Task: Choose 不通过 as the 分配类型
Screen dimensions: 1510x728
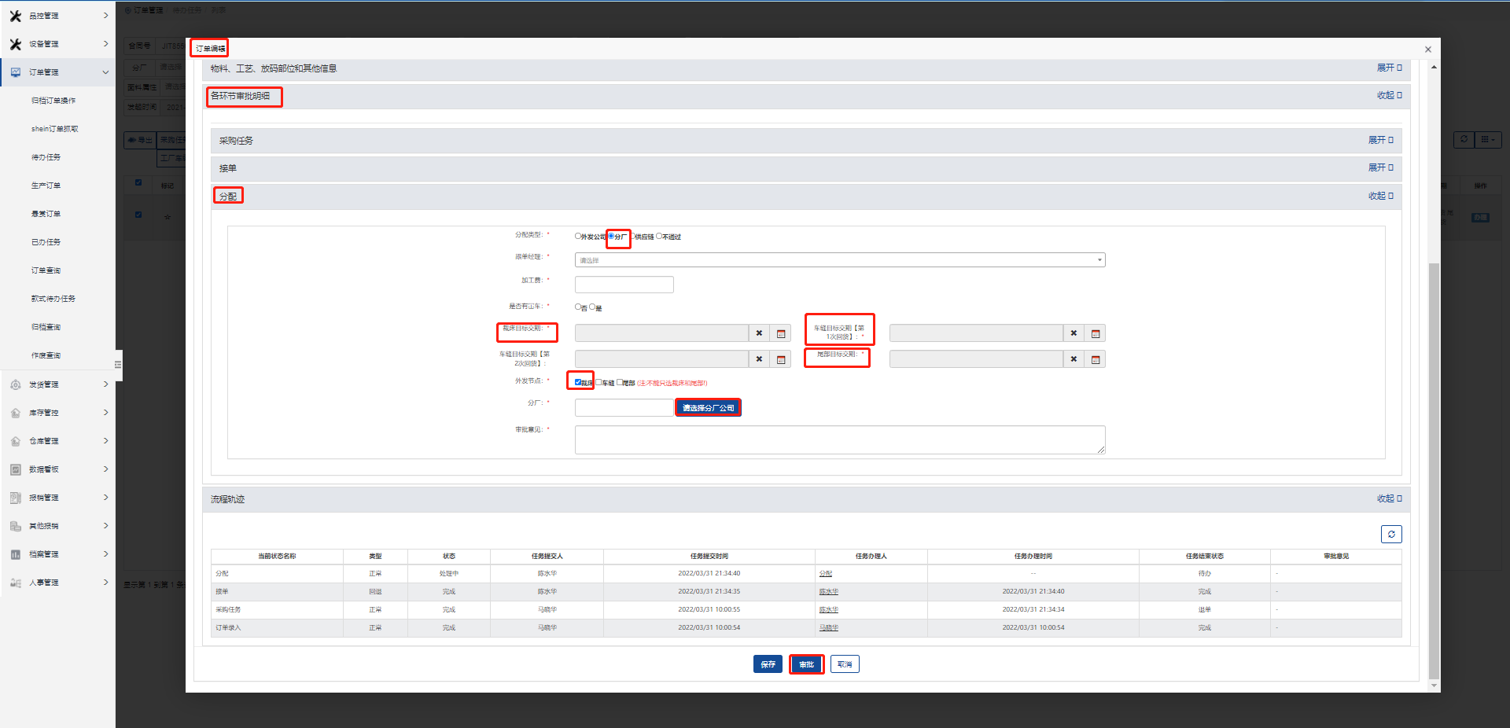Action: pos(659,236)
